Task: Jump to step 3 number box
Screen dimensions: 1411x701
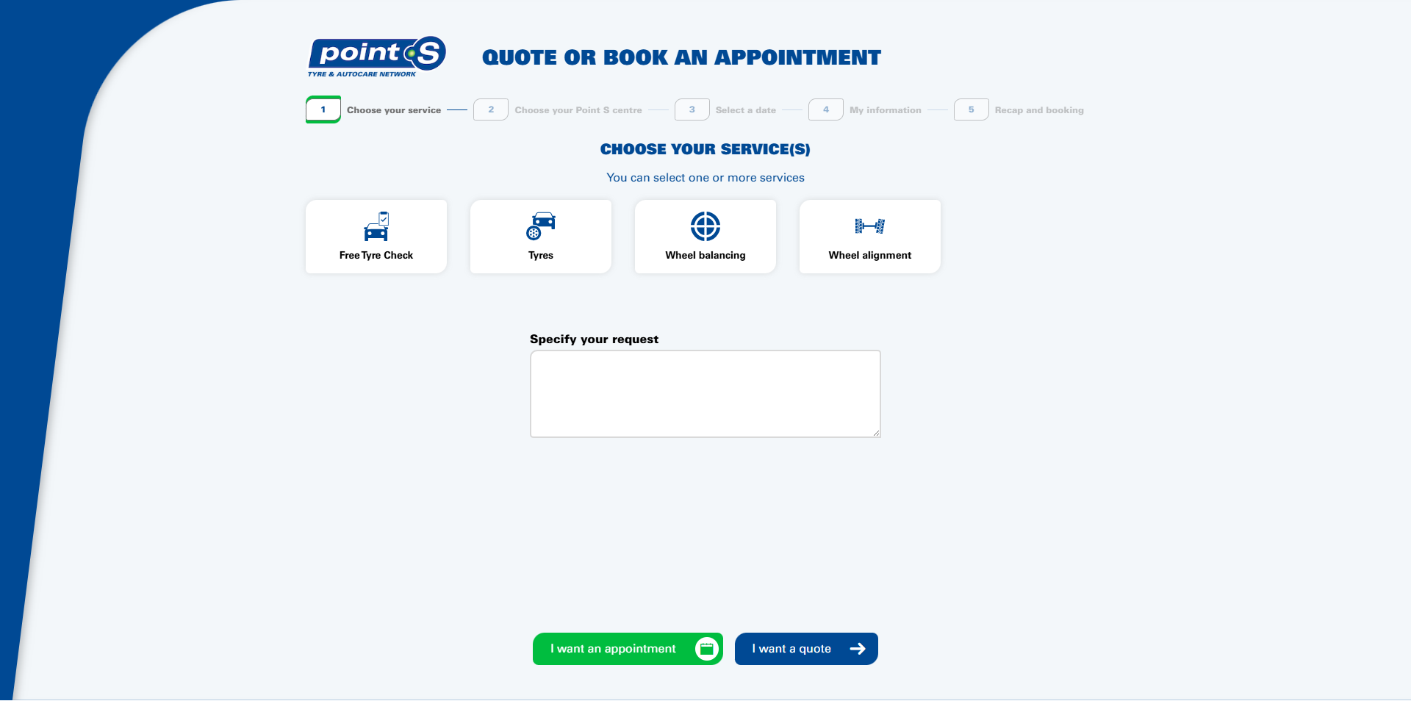Action: 692,109
